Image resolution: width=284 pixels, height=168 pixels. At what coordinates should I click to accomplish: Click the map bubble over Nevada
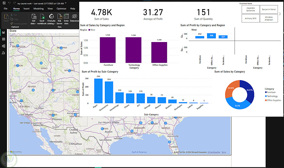33,90
